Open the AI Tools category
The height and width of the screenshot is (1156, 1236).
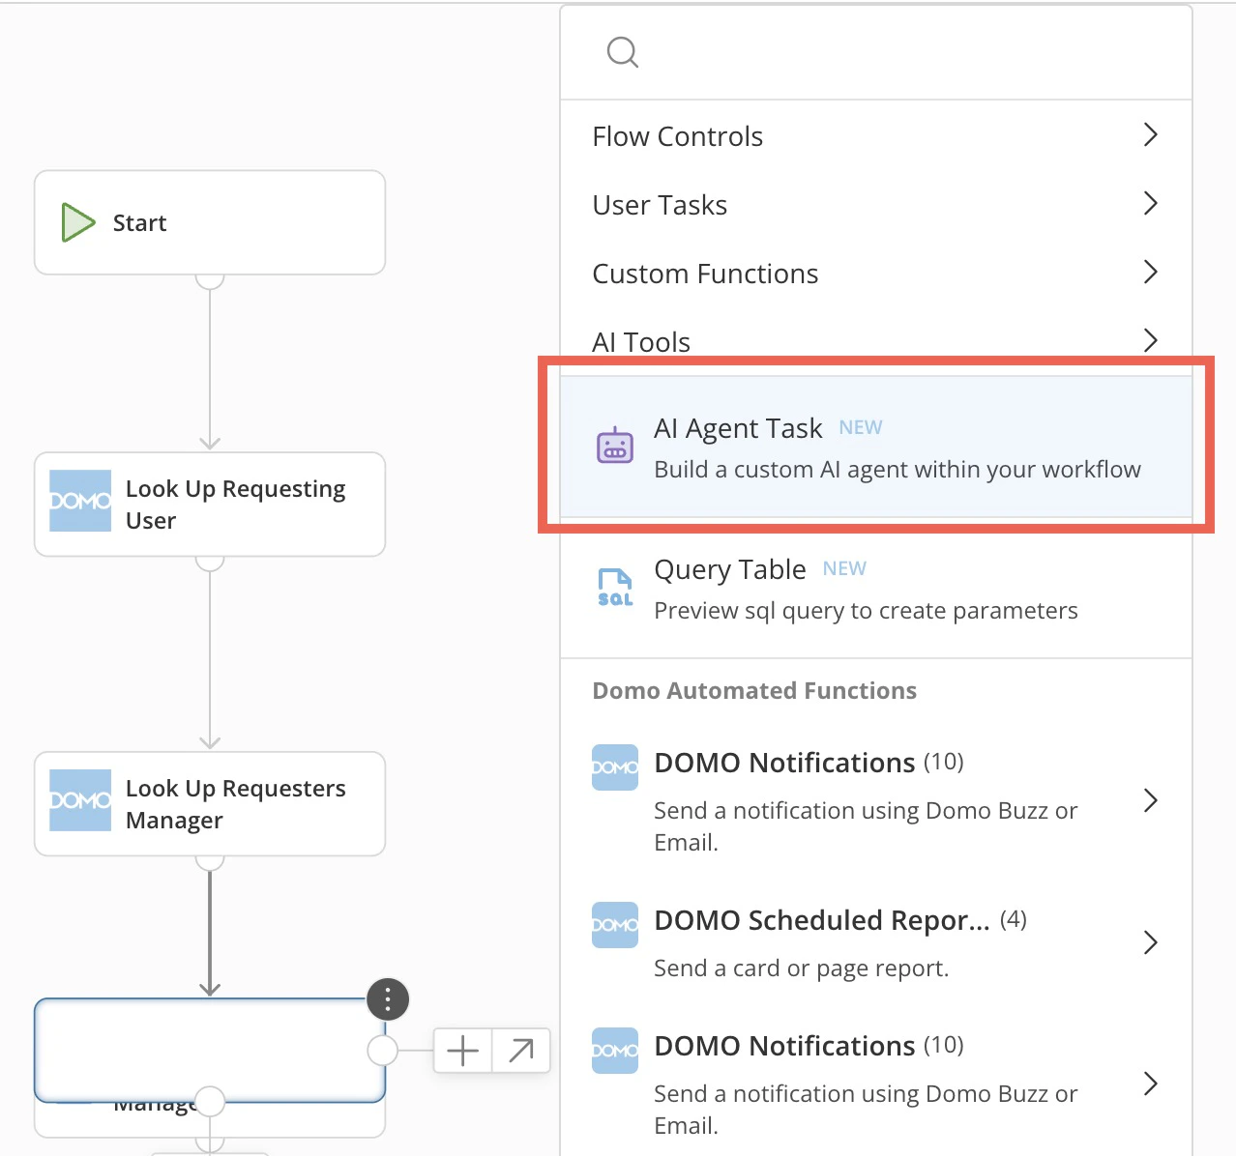point(876,341)
